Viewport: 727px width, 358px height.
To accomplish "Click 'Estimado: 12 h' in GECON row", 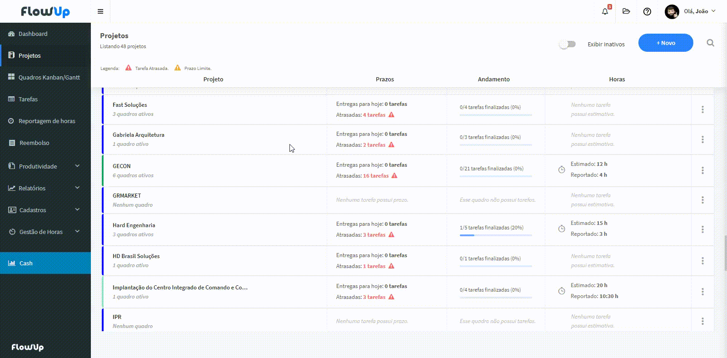I will click(x=589, y=164).
